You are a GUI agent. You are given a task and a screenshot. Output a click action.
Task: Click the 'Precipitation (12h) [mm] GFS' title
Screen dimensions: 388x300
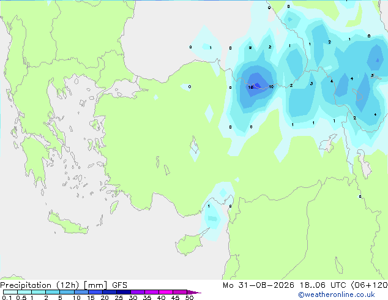(x=64, y=285)
